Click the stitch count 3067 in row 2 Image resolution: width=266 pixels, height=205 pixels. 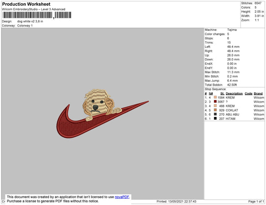tap(221, 102)
